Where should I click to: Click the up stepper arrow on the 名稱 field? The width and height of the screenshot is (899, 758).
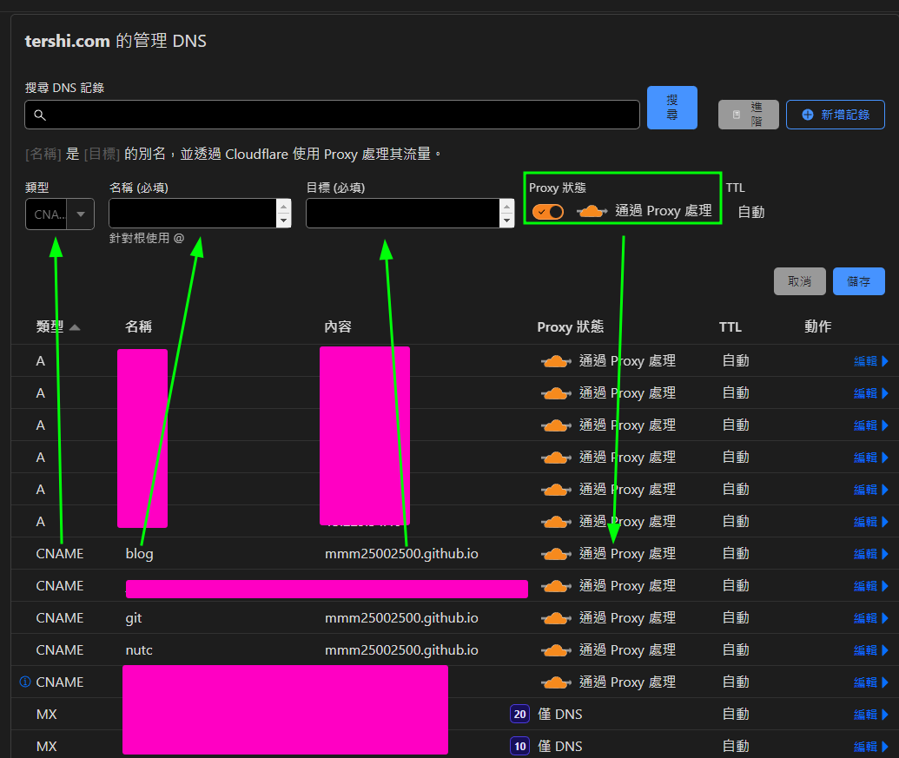click(284, 207)
